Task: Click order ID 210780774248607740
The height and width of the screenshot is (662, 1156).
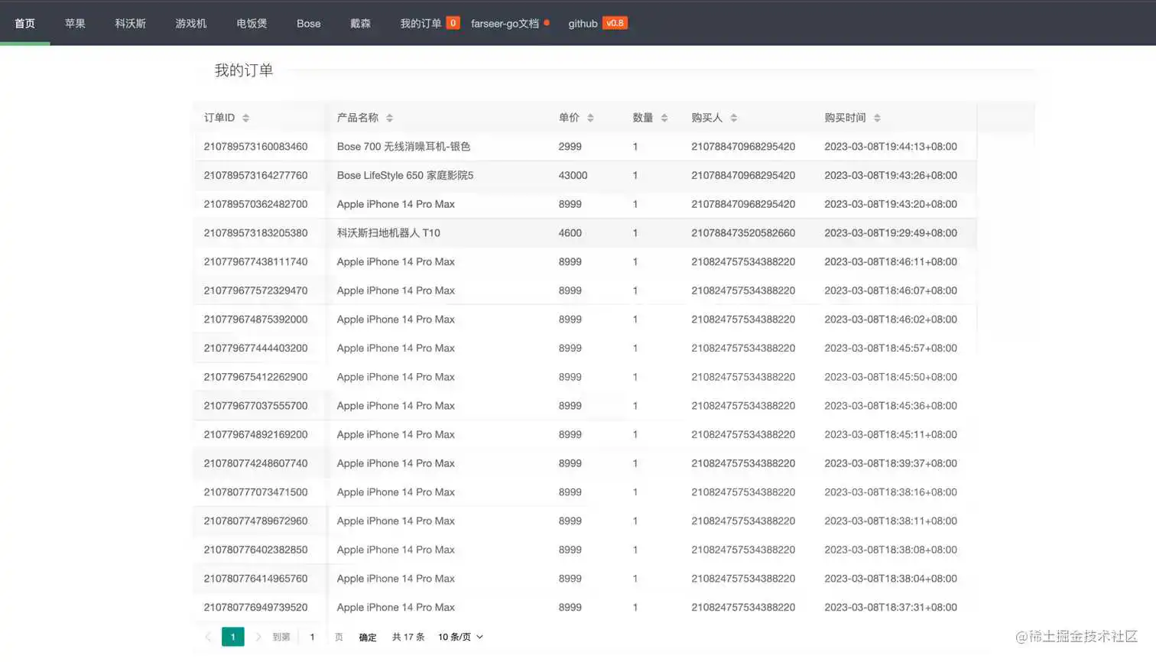Action: [x=255, y=463]
